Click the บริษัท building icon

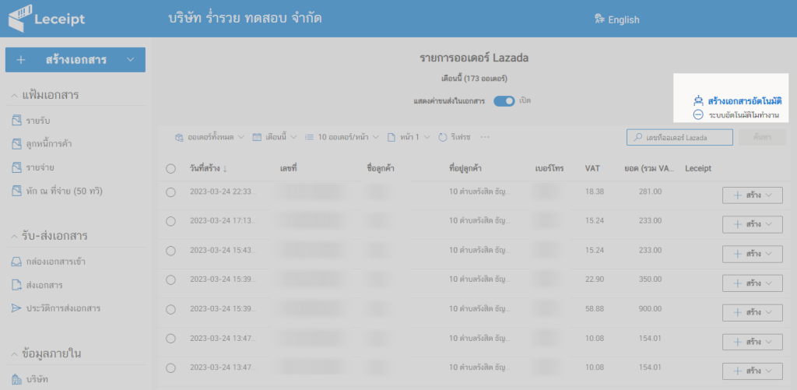[x=16, y=379]
